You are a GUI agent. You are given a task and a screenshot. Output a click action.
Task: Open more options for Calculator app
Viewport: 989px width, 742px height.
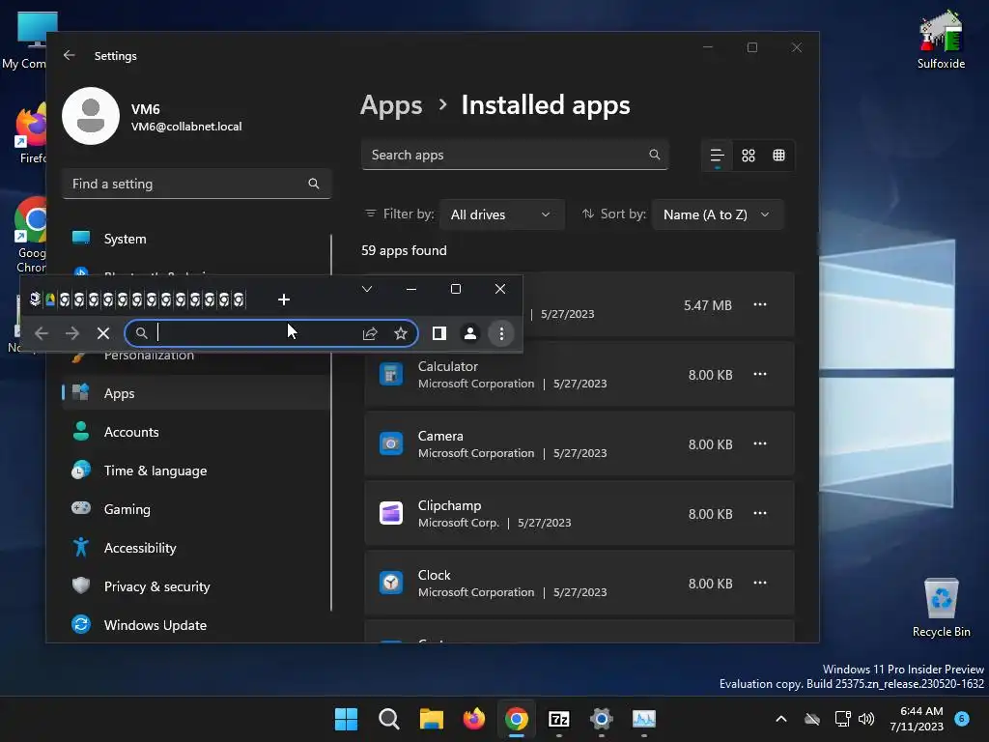pyautogui.click(x=760, y=374)
